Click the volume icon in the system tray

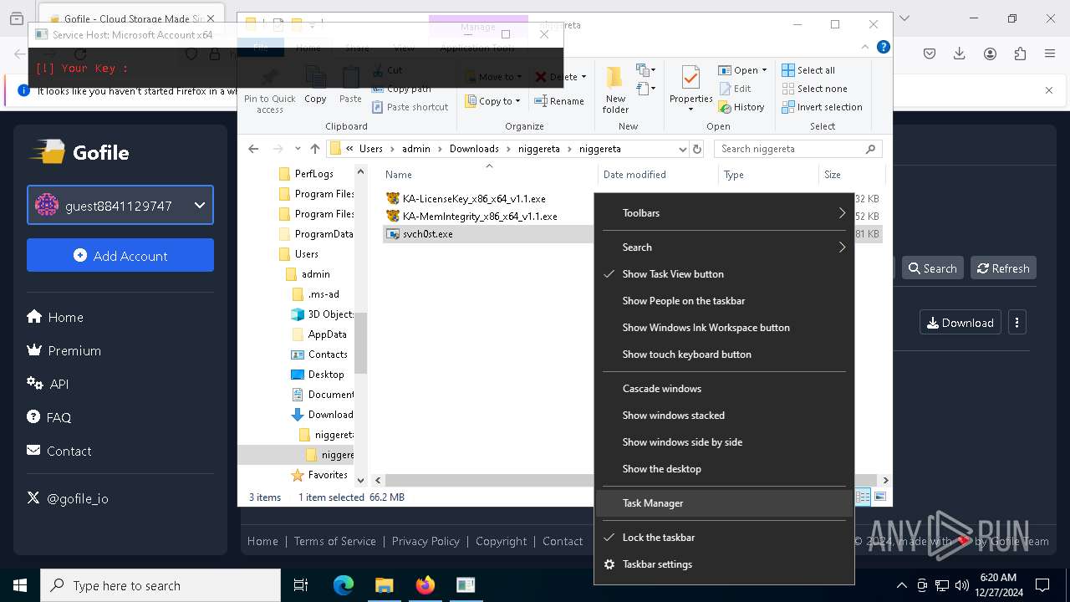pyautogui.click(x=962, y=585)
